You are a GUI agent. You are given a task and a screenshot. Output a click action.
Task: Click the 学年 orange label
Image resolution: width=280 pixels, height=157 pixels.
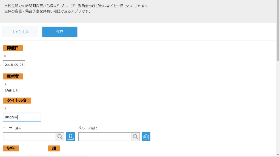[x=11, y=148]
